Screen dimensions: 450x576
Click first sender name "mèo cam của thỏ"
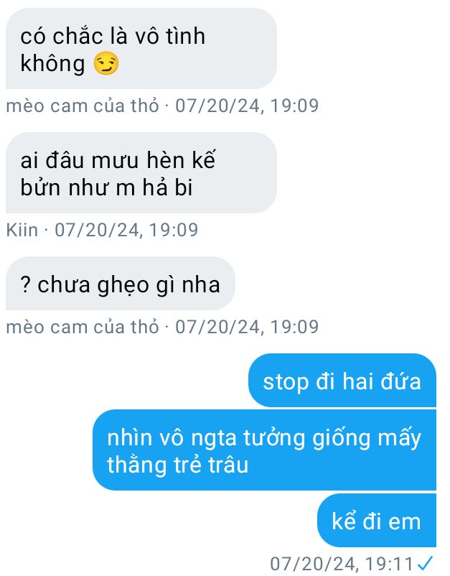83,106
